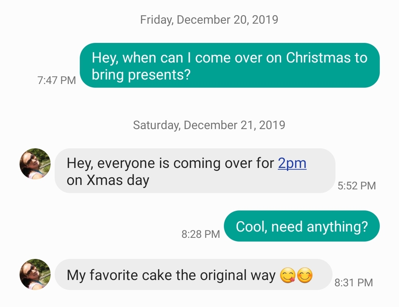This screenshot has height=307, width=399.
Task: Tap the 5:52 PM timestamp
Action: [x=356, y=186]
